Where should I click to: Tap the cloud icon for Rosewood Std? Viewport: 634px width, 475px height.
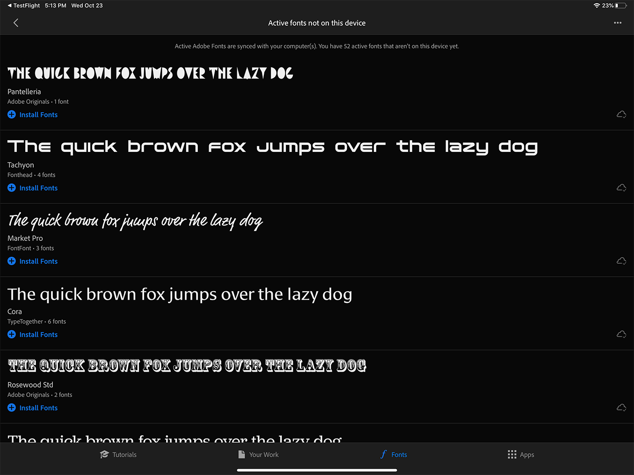pyautogui.click(x=621, y=408)
